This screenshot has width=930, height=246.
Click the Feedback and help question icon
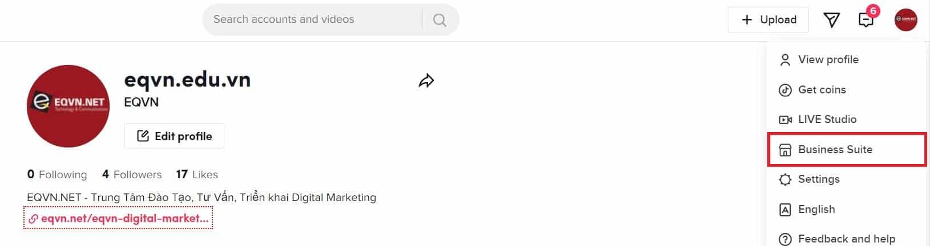pyautogui.click(x=786, y=239)
